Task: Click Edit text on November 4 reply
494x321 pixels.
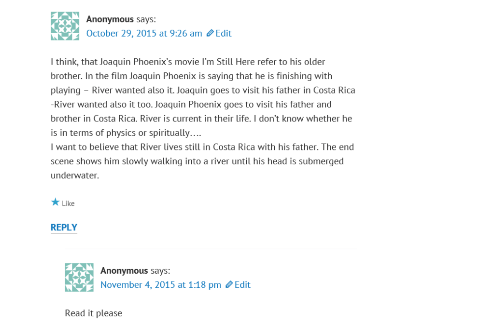Action: [x=242, y=285]
